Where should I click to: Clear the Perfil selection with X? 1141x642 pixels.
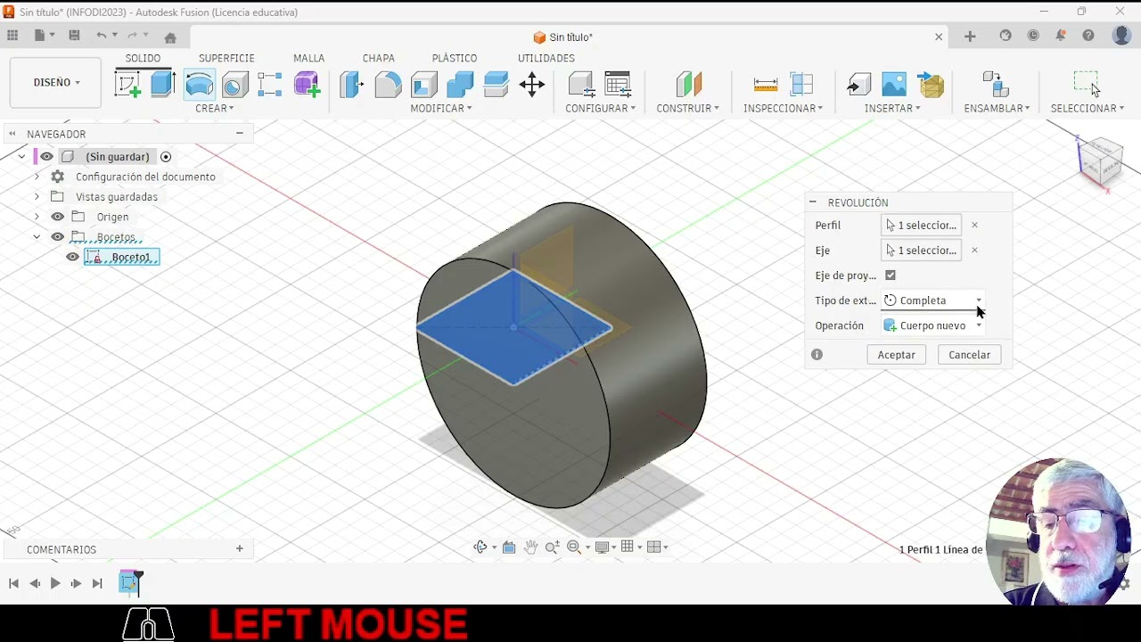(974, 226)
